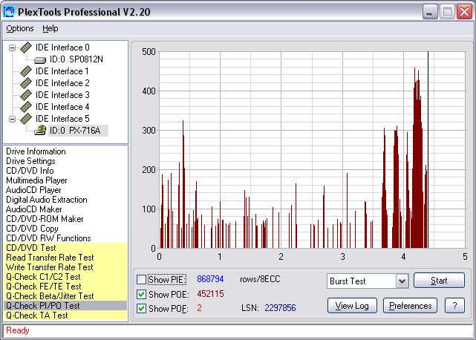Click the IDE Interface 4 chip icon
The image size is (476, 340).
[x=26, y=107]
